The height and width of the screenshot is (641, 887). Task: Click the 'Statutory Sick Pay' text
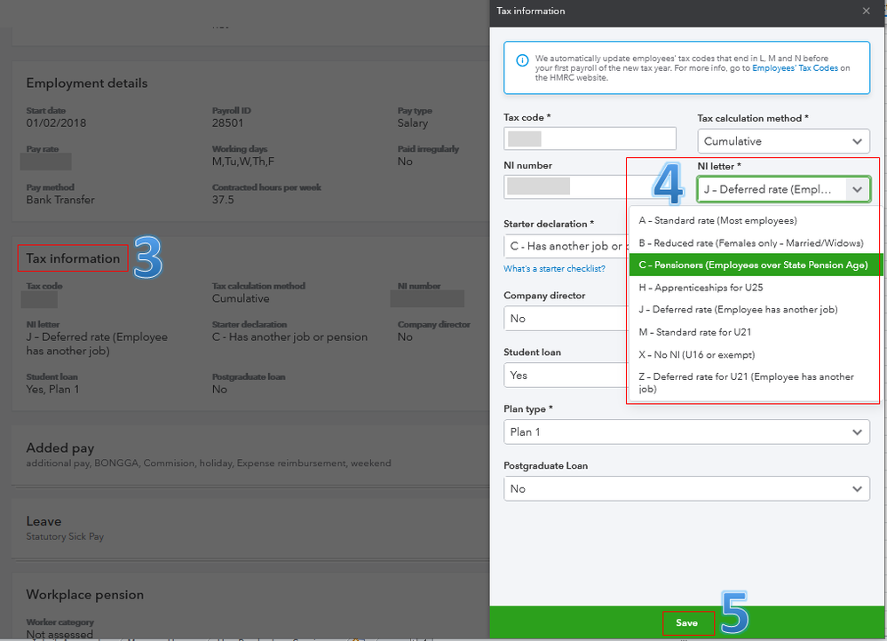click(65, 536)
